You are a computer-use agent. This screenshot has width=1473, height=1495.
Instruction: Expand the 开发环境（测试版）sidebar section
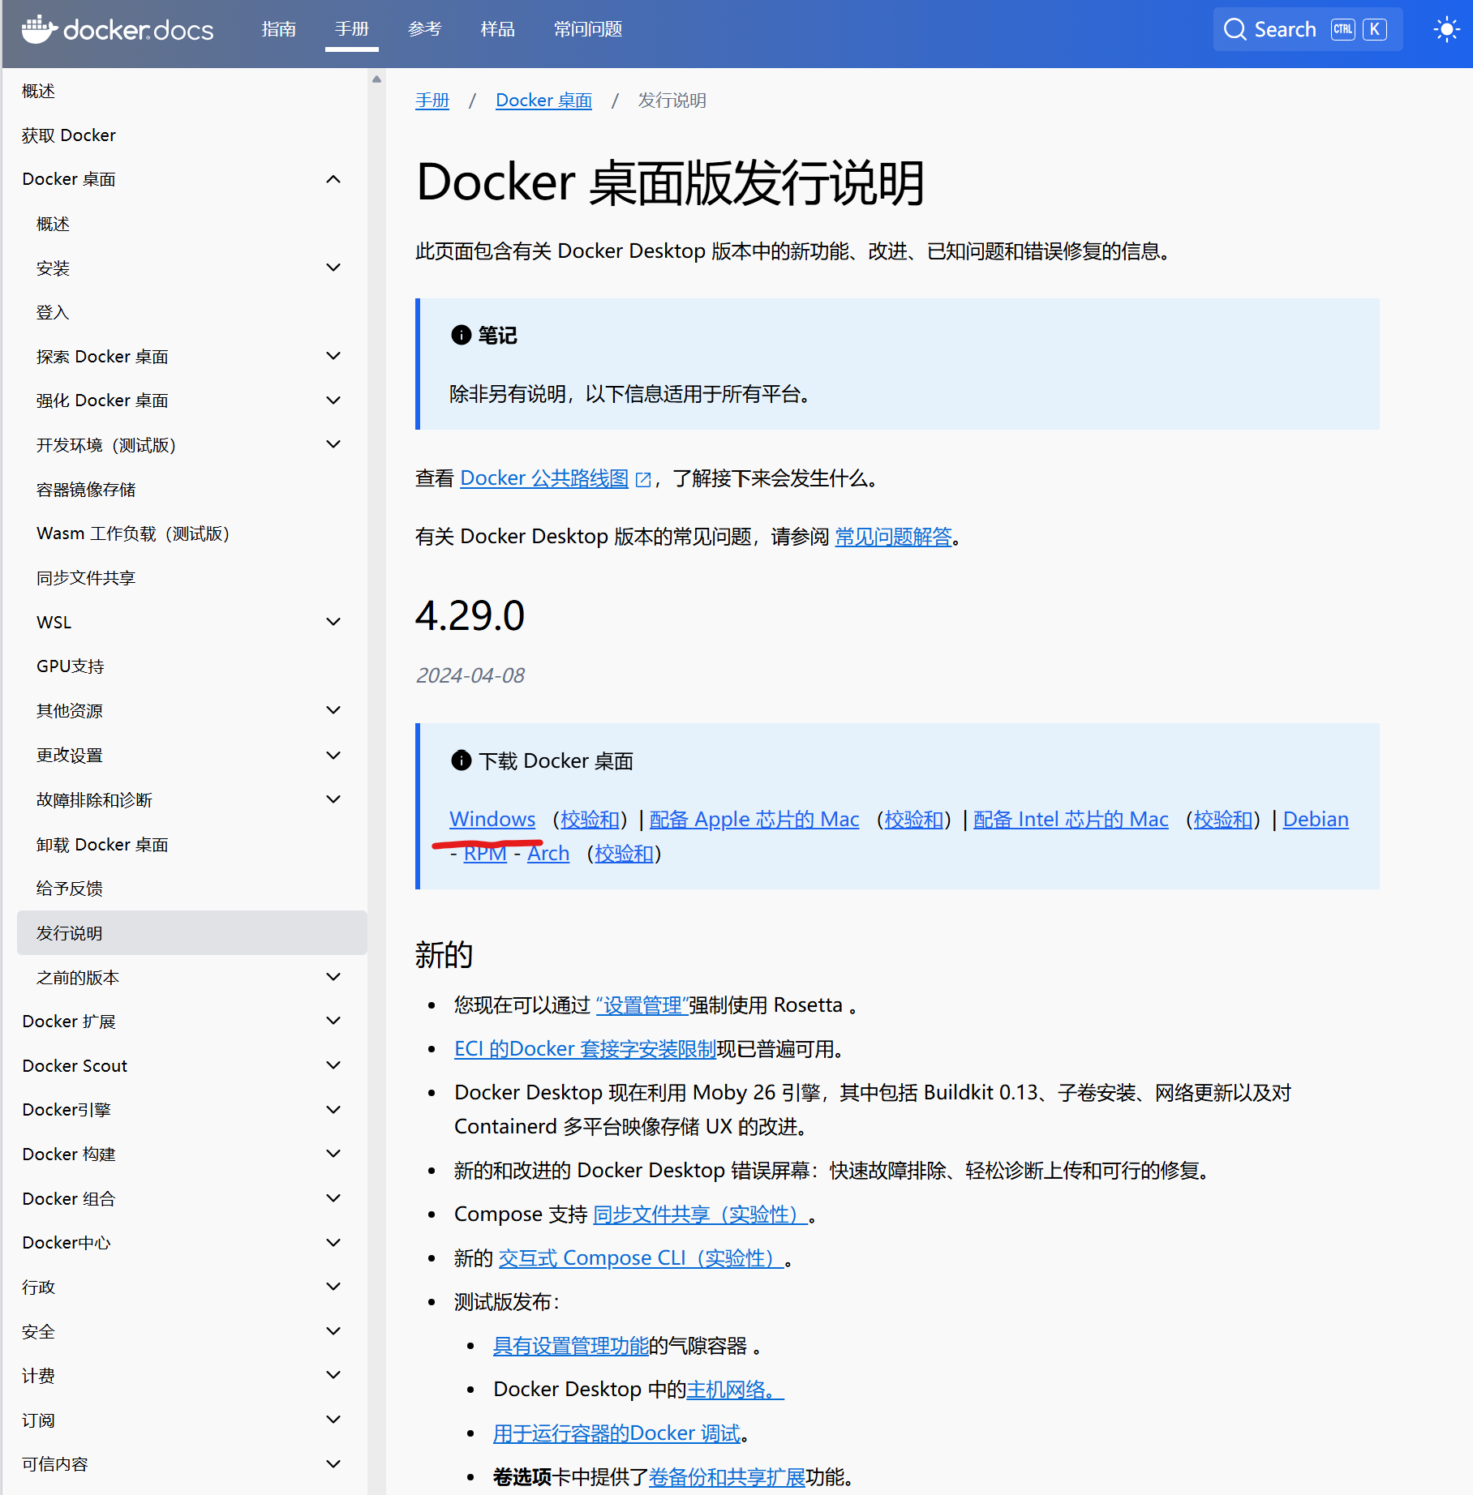point(333,444)
